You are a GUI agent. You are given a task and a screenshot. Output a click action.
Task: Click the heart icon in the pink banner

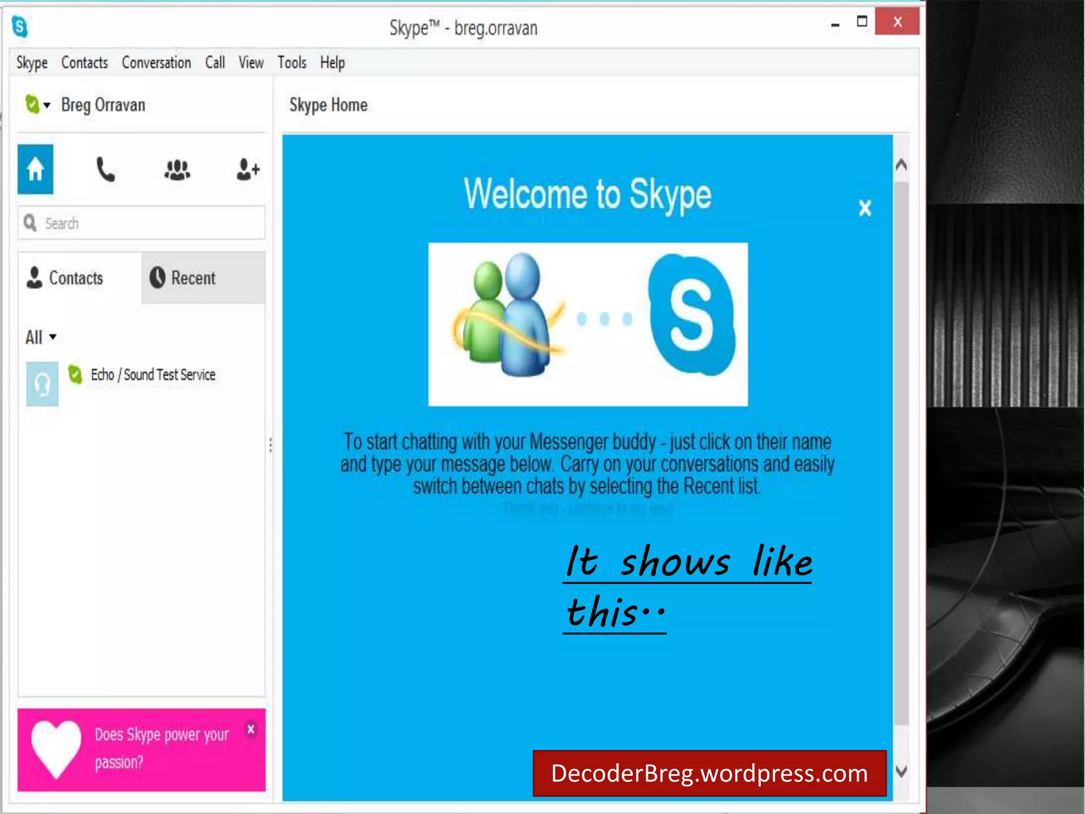point(56,749)
